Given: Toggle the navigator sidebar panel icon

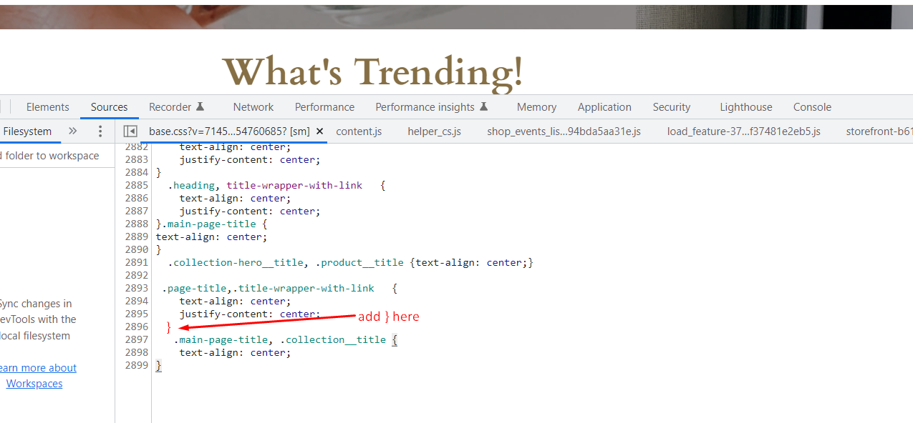Looking at the screenshot, I should pos(130,131).
